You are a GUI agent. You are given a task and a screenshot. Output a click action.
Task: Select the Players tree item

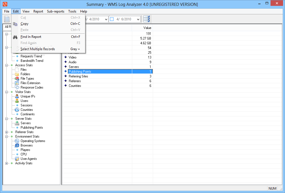(25, 150)
